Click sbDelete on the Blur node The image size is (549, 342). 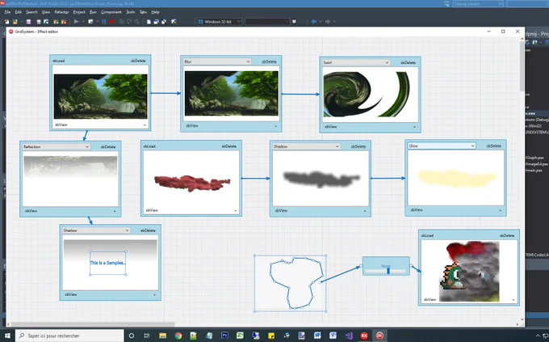[x=269, y=61]
